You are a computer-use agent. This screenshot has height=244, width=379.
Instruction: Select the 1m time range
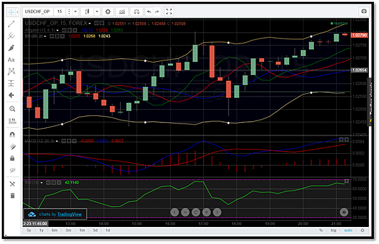point(82,230)
